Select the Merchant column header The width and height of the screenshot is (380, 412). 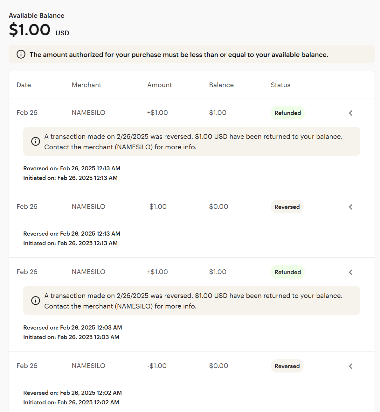click(x=86, y=85)
